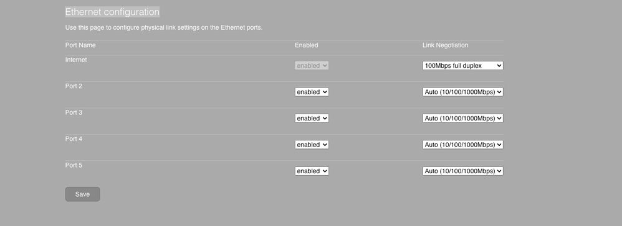Click the Link Negotiation column header
Image resolution: width=622 pixels, height=226 pixels.
[445, 45]
